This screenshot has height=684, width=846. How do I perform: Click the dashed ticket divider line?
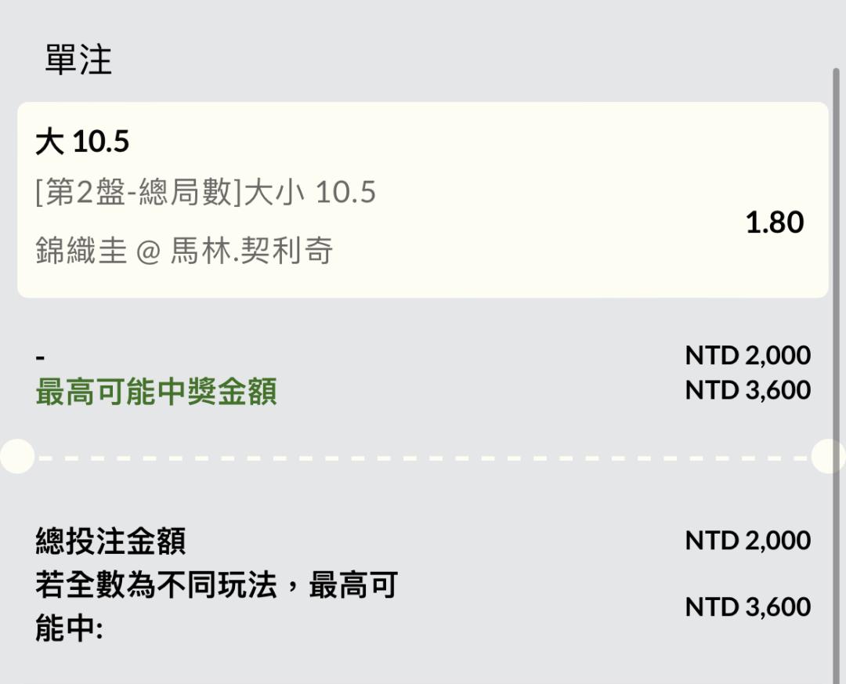tap(423, 457)
